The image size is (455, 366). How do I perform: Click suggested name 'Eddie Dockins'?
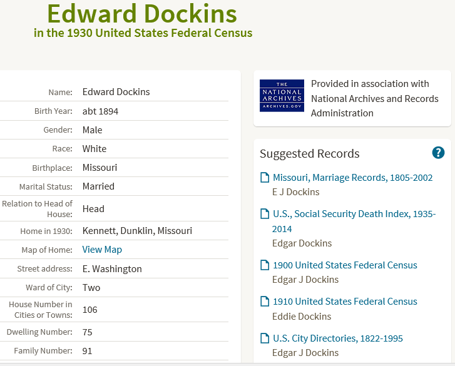coord(302,317)
